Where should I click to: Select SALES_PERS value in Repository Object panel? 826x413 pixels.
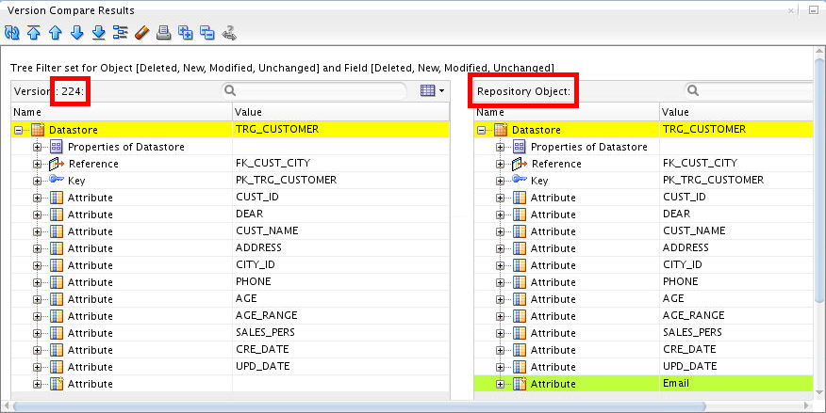click(692, 332)
